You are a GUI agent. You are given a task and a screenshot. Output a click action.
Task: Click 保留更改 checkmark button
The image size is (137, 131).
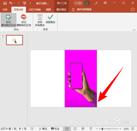50,19
